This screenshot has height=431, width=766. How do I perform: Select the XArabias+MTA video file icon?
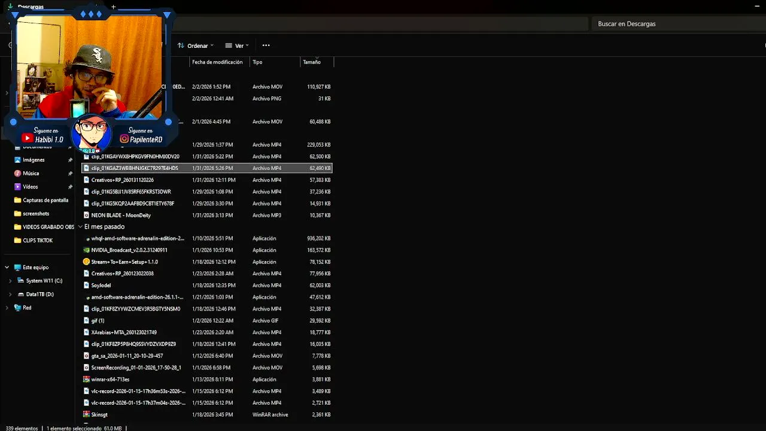(86, 332)
